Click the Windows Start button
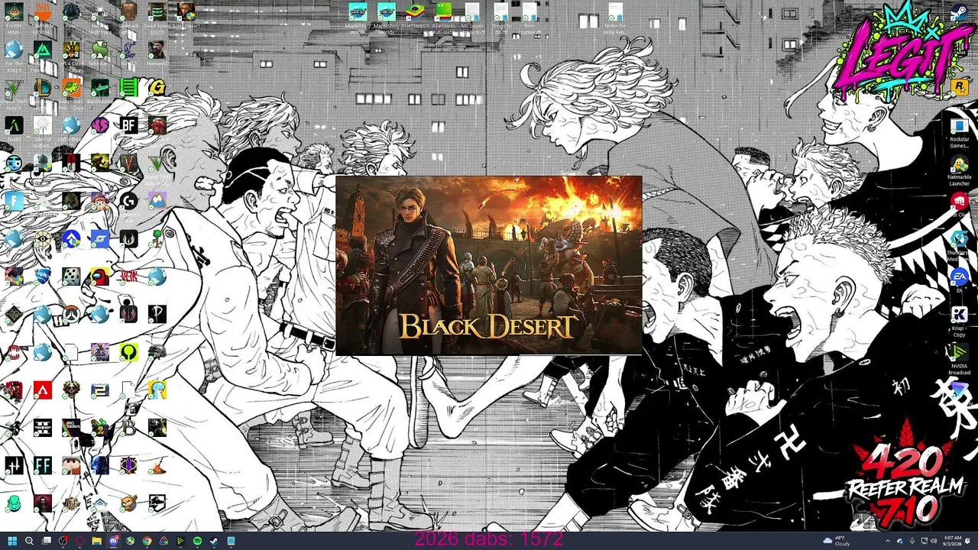This screenshot has width=978, height=550. 12,541
